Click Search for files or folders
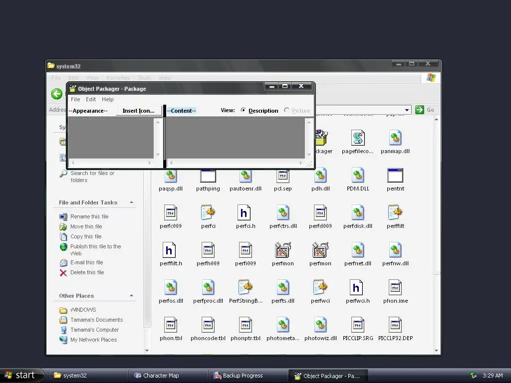Screen dimensions: 511x383 92,177
